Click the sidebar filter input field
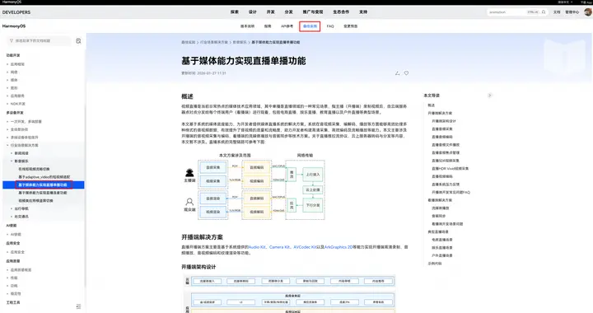The width and height of the screenshot is (593, 313). pos(39,41)
